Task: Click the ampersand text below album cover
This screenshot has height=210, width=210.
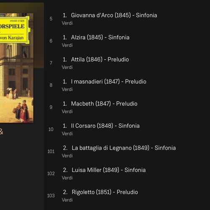Action: [1, 132]
